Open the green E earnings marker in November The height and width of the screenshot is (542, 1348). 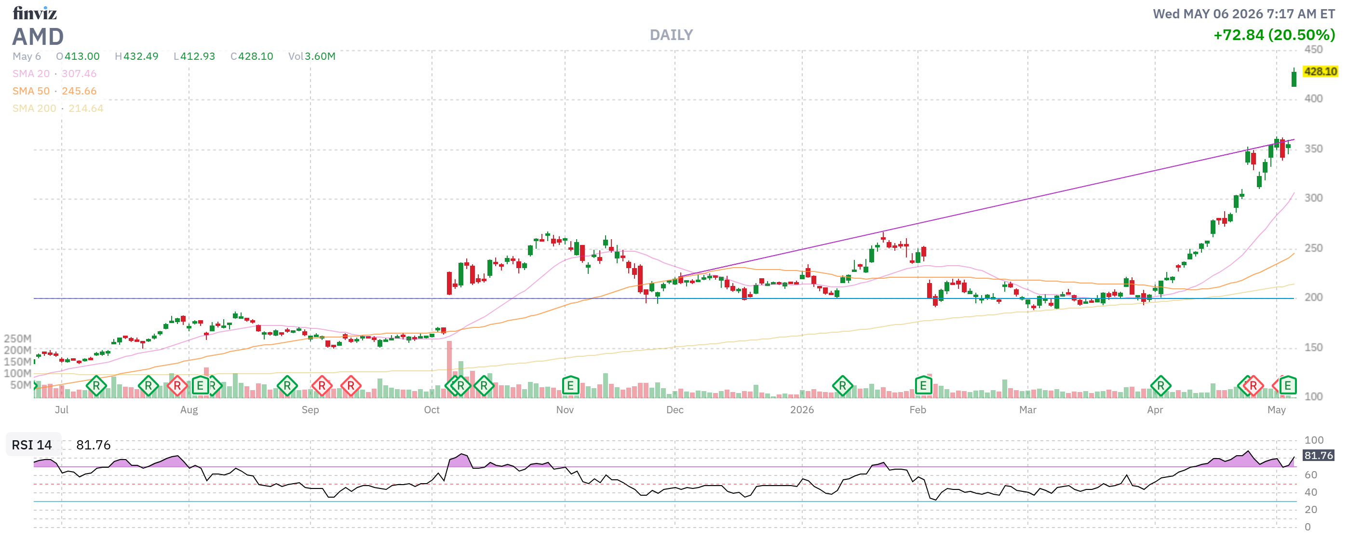[570, 386]
